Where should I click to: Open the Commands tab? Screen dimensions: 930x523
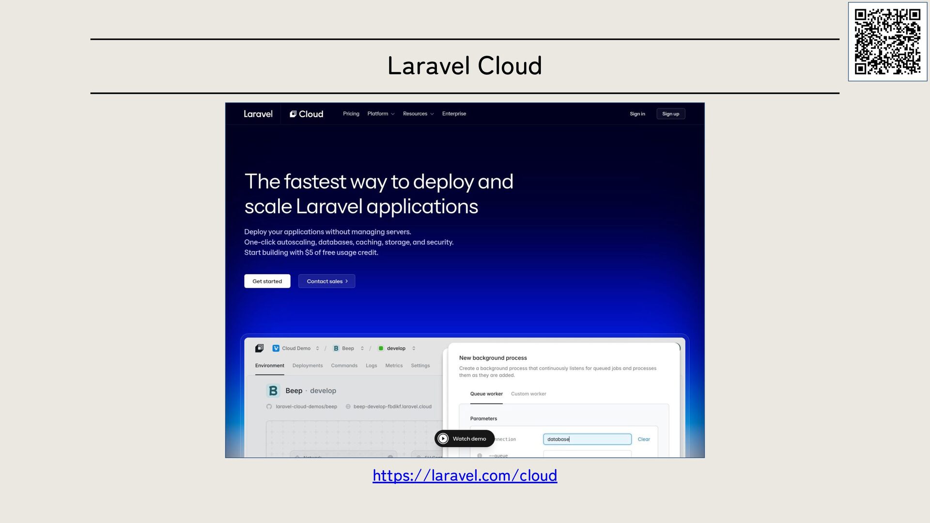pyautogui.click(x=344, y=366)
